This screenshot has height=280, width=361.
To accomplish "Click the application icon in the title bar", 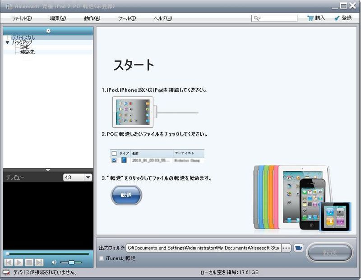I will point(9,6).
